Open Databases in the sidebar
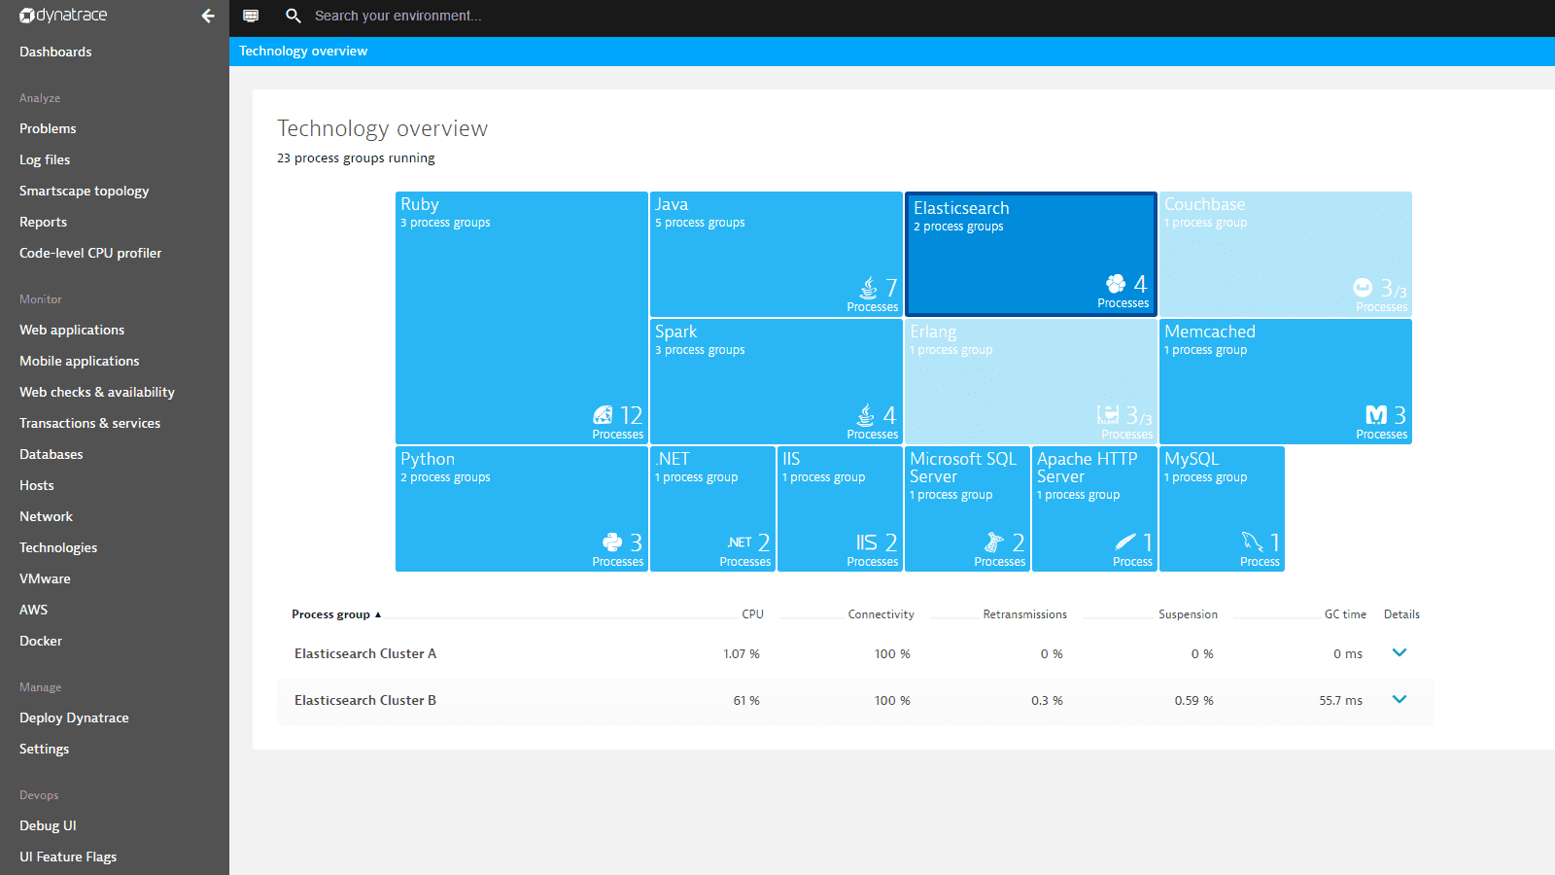Screen dimensions: 1555x875 [x=52, y=454]
